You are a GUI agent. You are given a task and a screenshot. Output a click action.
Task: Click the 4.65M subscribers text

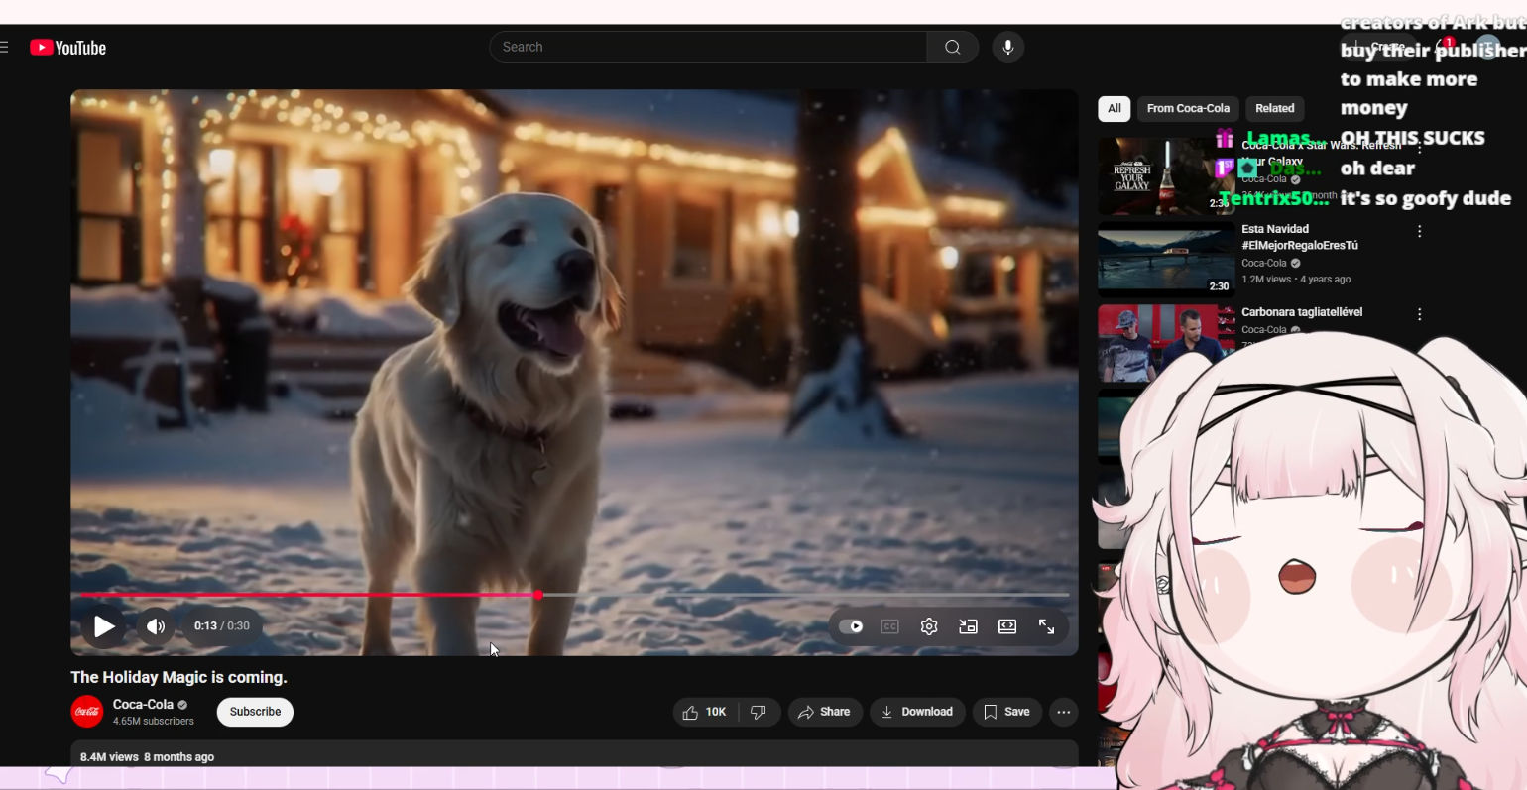click(154, 721)
